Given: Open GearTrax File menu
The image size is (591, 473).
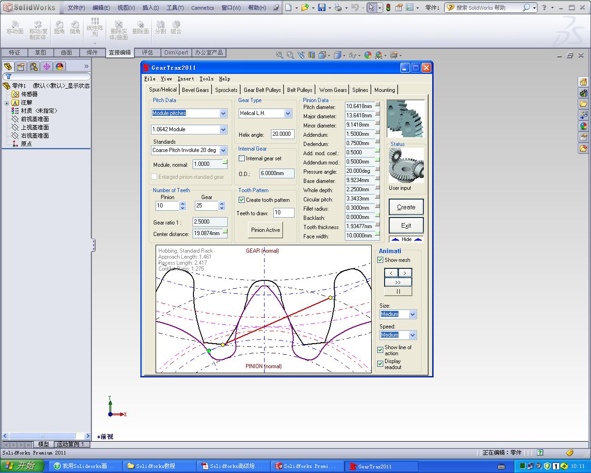Looking at the screenshot, I should click(x=150, y=79).
